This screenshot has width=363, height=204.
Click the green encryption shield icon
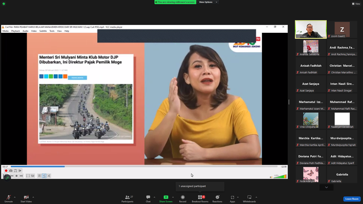pyautogui.click(x=4, y=4)
